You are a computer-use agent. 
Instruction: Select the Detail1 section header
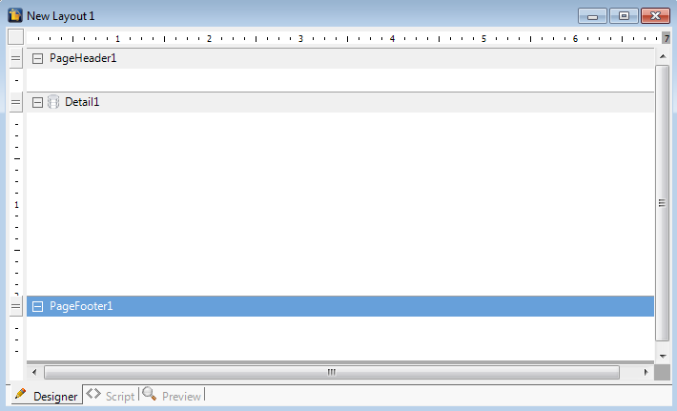(x=340, y=102)
